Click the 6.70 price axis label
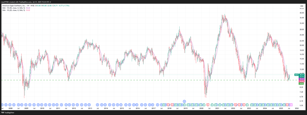The height and width of the screenshot is (115, 307). pyautogui.click(x=302, y=97)
